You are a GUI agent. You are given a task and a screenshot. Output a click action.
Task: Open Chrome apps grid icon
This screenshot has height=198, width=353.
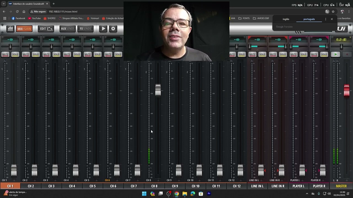tap(5, 18)
